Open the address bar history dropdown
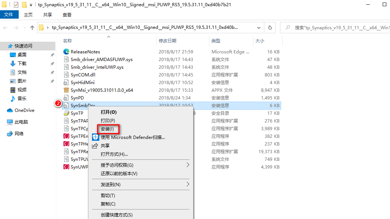 click(x=258, y=28)
